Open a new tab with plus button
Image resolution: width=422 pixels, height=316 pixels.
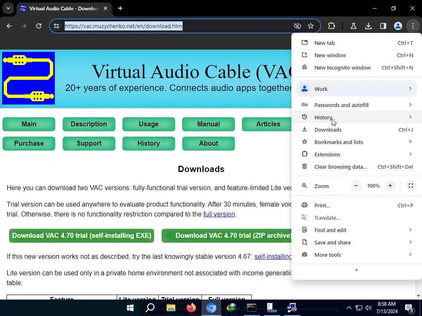coord(120,8)
